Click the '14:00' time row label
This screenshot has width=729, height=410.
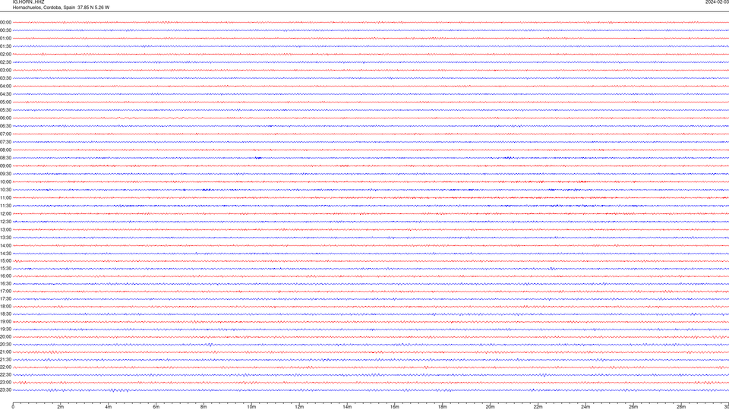[x=5, y=246]
